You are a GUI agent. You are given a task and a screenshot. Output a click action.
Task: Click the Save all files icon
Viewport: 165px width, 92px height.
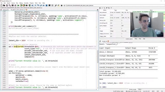(x=10, y=5)
